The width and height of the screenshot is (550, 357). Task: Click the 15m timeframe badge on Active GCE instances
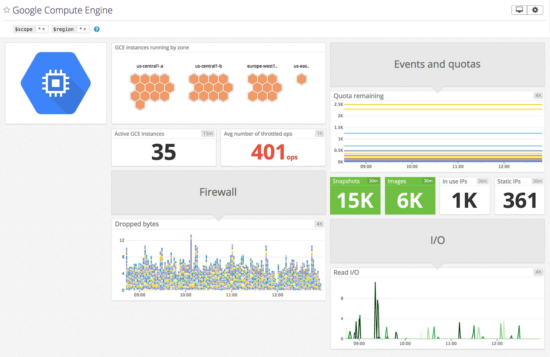point(208,134)
